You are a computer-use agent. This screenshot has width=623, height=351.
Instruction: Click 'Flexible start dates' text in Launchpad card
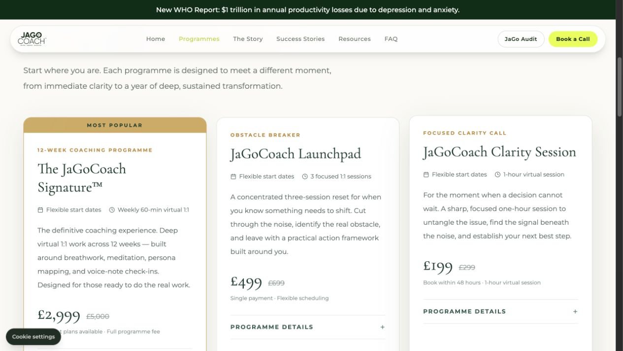[x=266, y=176]
